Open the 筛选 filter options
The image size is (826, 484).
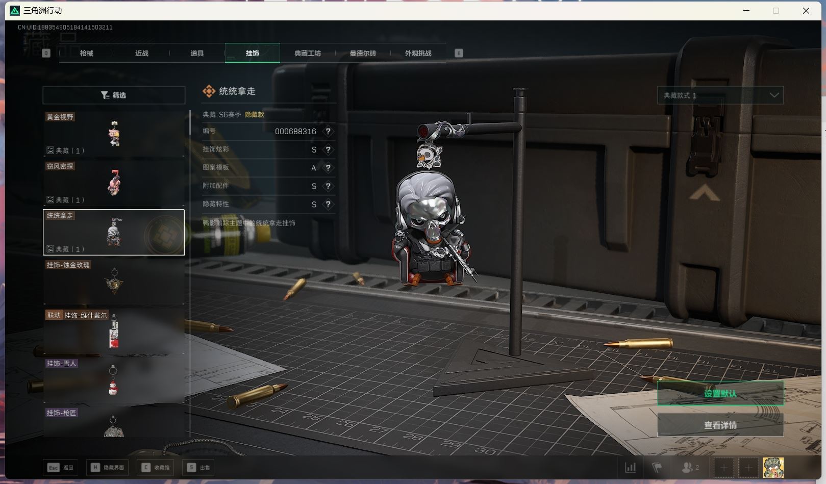point(114,95)
